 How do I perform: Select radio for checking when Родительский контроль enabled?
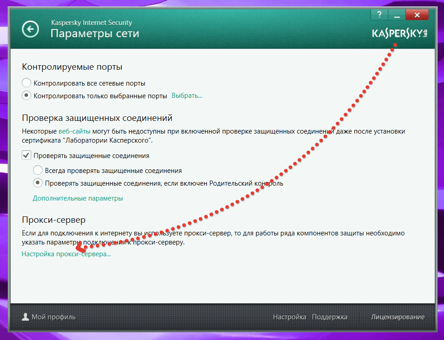[38, 183]
